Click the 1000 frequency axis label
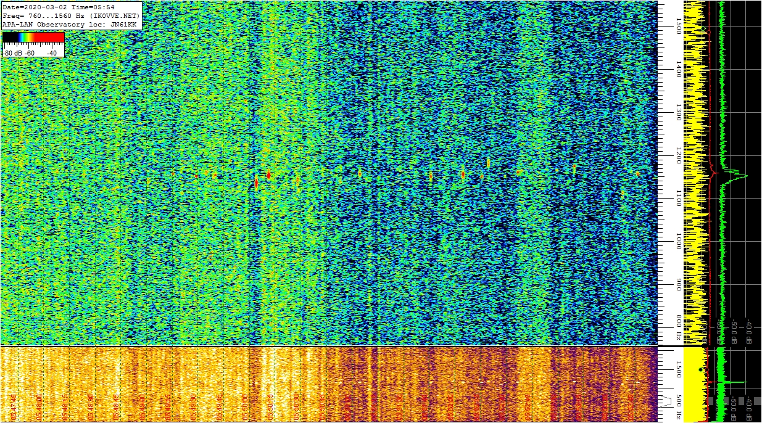The image size is (762, 423). click(x=678, y=241)
